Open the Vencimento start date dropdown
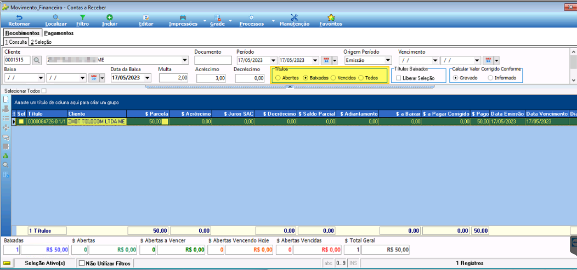The height and width of the screenshot is (270, 577). tap(435, 61)
